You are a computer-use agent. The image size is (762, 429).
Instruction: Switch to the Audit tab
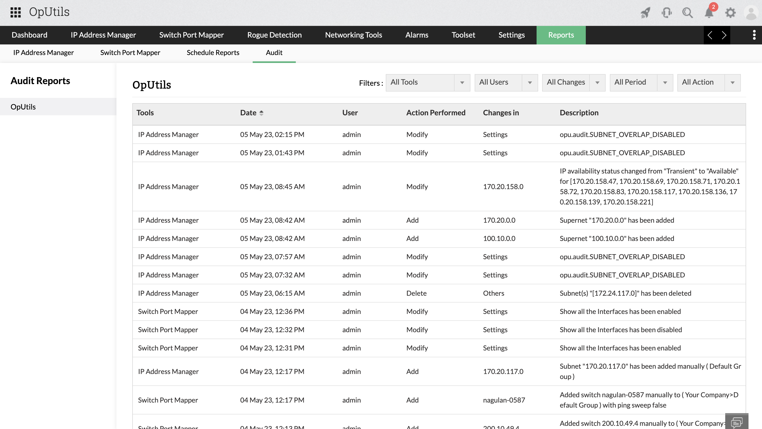coord(274,52)
